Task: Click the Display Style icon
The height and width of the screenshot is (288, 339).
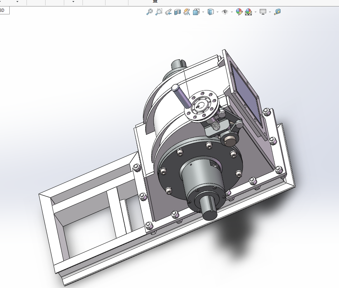Action: coord(211,12)
